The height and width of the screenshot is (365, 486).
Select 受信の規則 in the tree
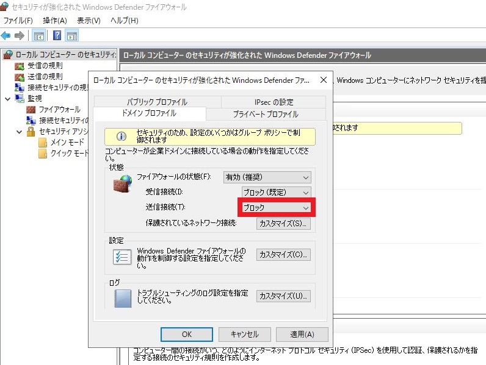click(x=45, y=66)
